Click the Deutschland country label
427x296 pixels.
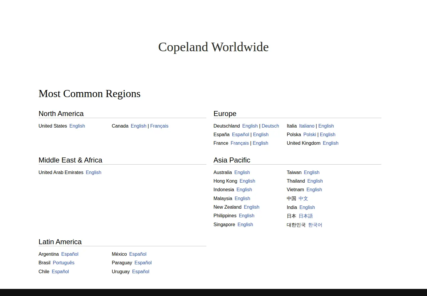[x=227, y=126]
